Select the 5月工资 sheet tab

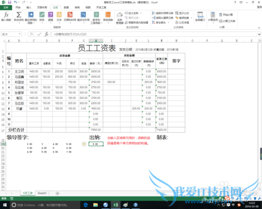coord(28,193)
